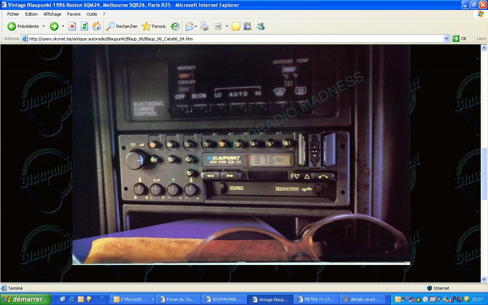Viewport: 488px width, 305px height.
Task: Click the Blaupunkt radio catalog photo
Action: click(241, 154)
